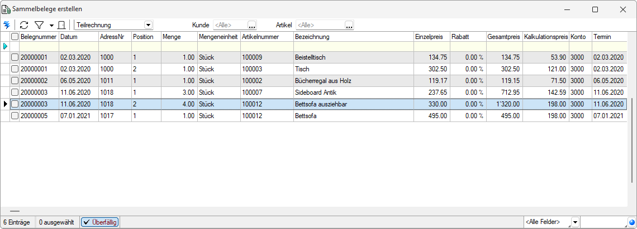Click the document icon in the title bar
Image resolution: width=637 pixels, height=229 pixels.
(6, 9)
